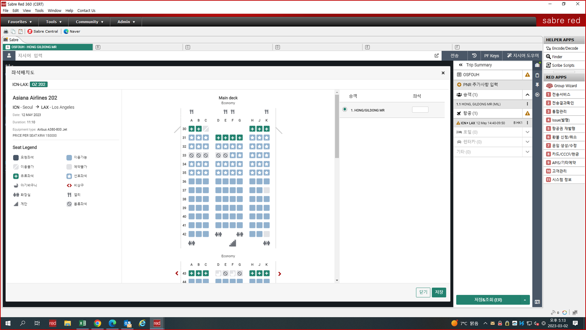Viewport: 586px width, 330px height.
Task: Open Encode/Decode helper app
Action: (x=564, y=48)
